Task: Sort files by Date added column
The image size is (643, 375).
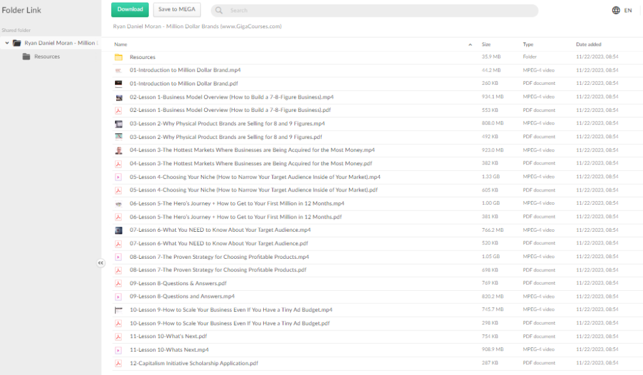Action: (588, 45)
